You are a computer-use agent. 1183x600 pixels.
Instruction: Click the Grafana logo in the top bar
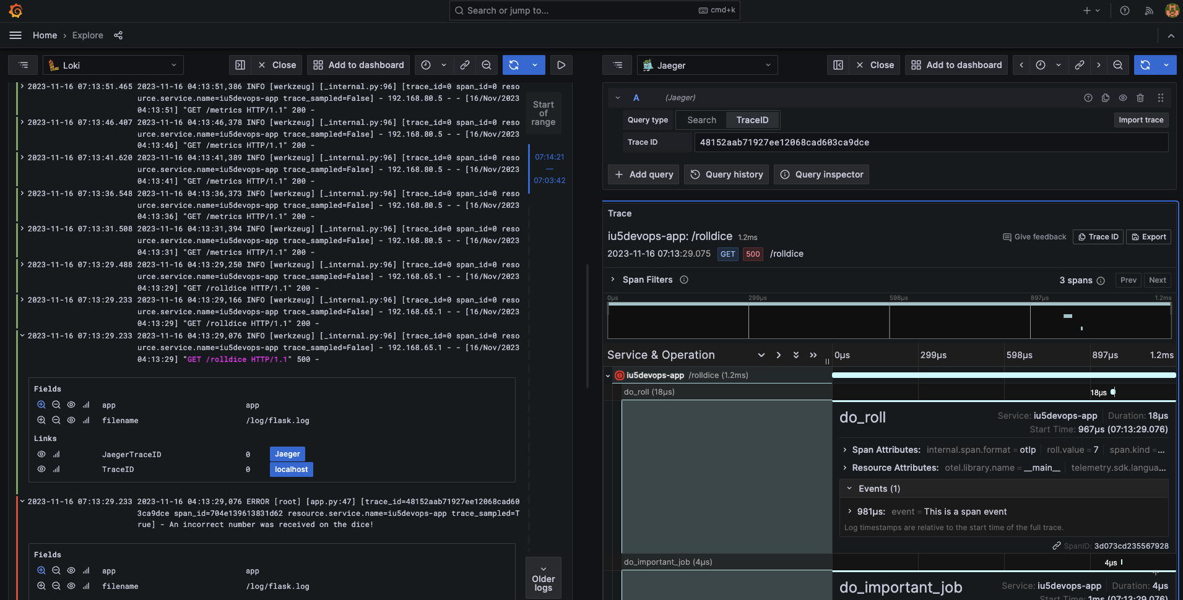(x=15, y=10)
